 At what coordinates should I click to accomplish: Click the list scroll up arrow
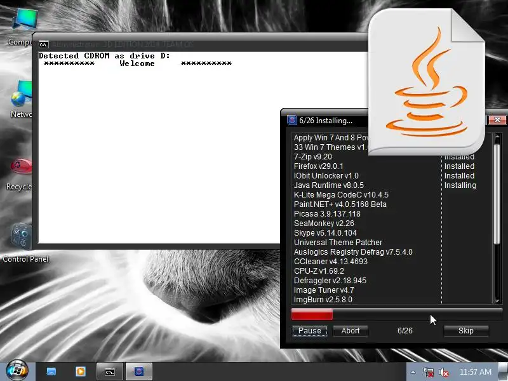[x=497, y=138]
